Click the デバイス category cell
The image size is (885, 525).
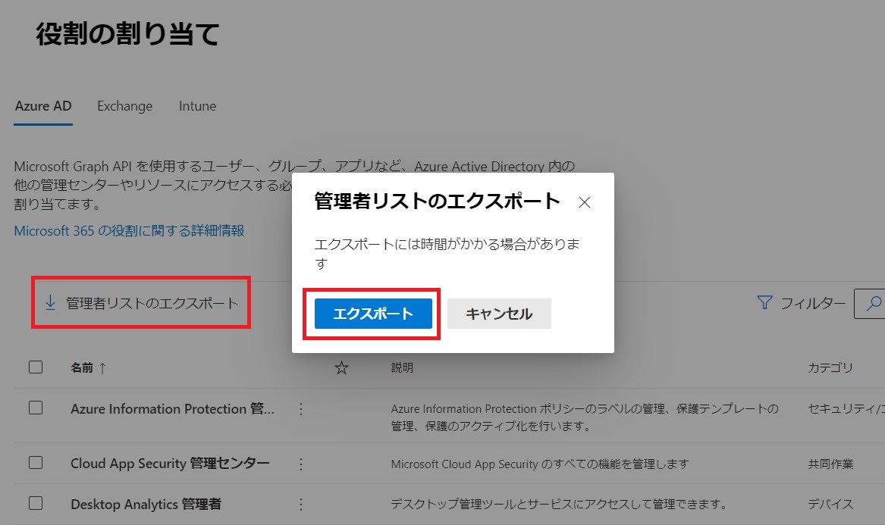830,504
